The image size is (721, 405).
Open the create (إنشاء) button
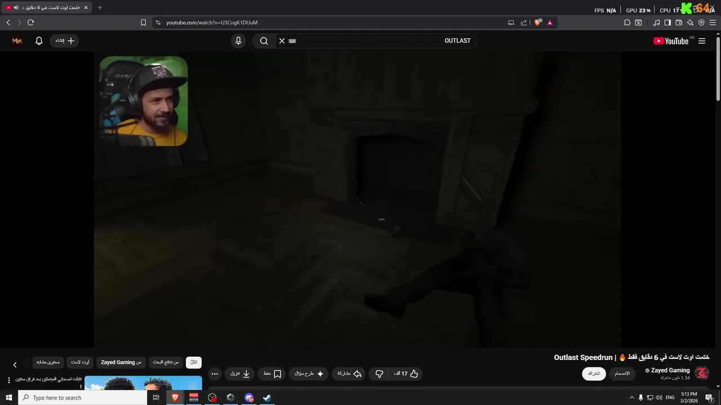[64, 40]
